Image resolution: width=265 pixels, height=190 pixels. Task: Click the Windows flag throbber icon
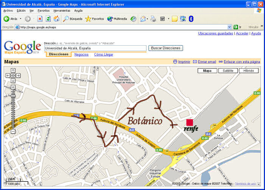pos(259,11)
